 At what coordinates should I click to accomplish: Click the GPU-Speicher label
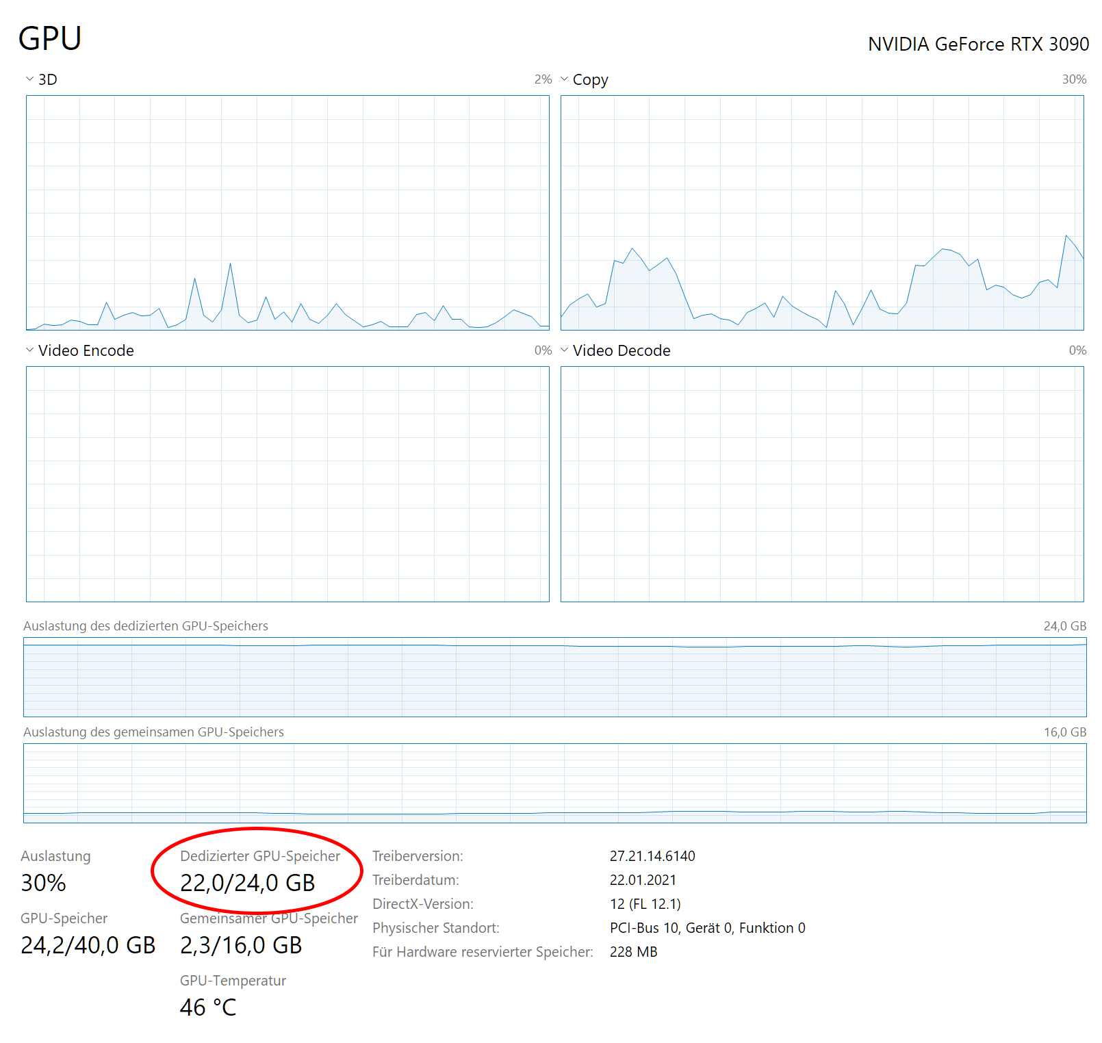point(64,918)
